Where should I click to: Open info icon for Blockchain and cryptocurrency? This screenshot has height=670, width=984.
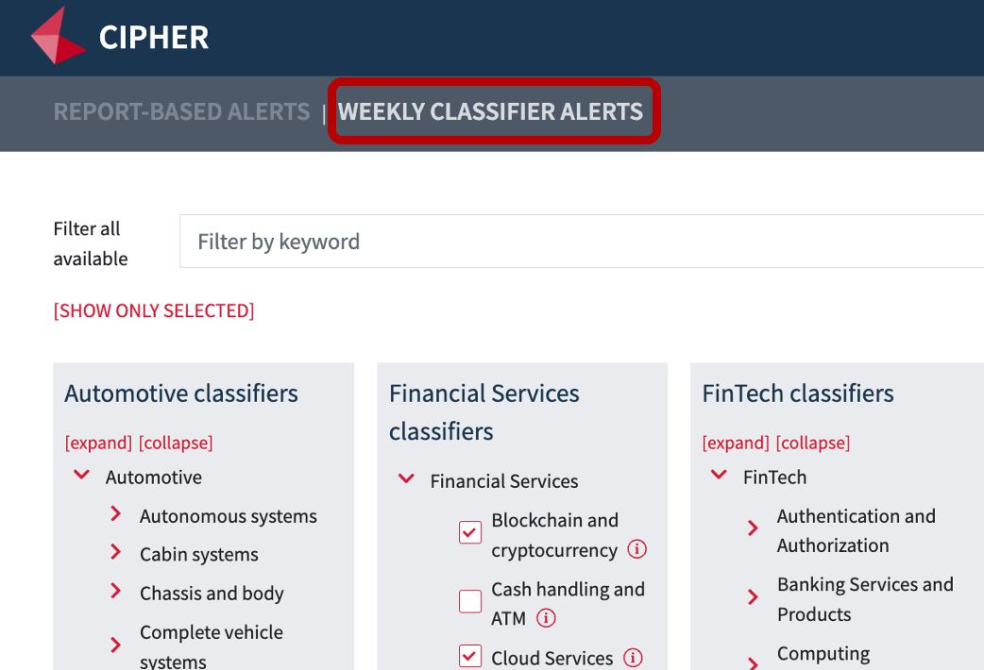click(637, 549)
